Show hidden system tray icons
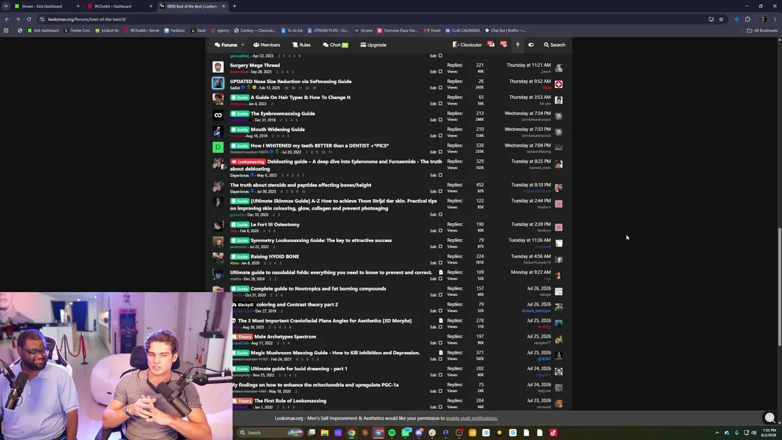The height and width of the screenshot is (440, 782). [718, 433]
